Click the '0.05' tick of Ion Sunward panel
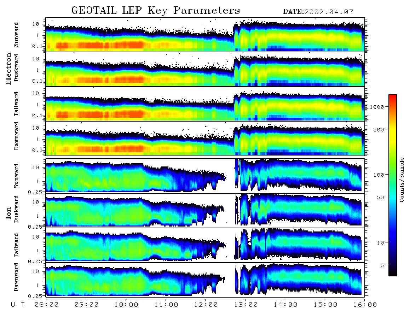The height and width of the screenshot is (311, 404). 35,192
